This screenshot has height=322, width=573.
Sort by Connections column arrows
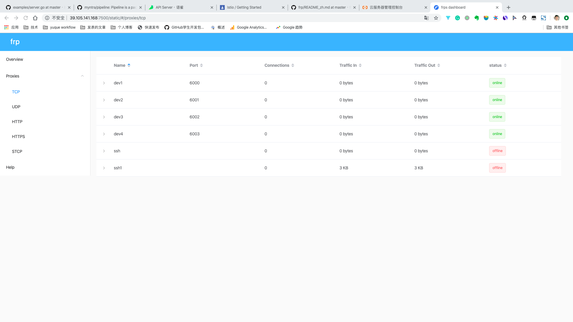click(293, 65)
